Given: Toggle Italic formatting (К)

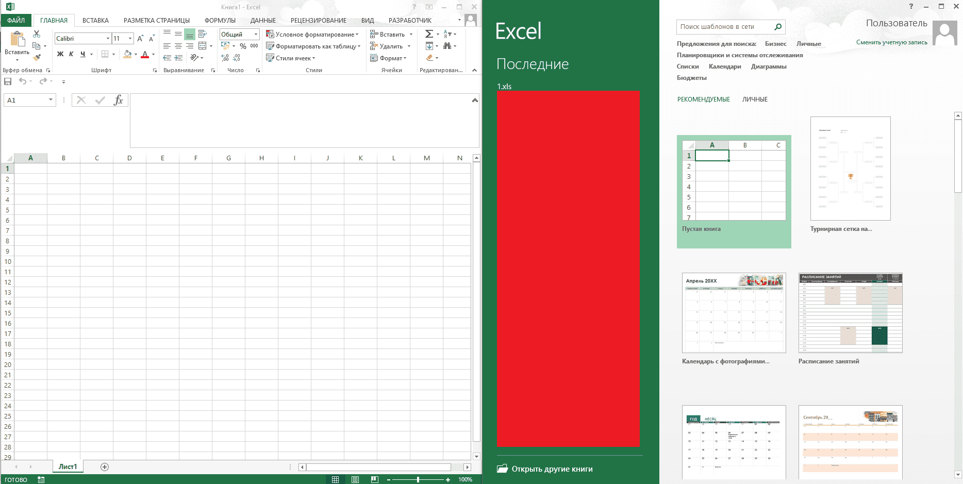Looking at the screenshot, I should 71,54.
